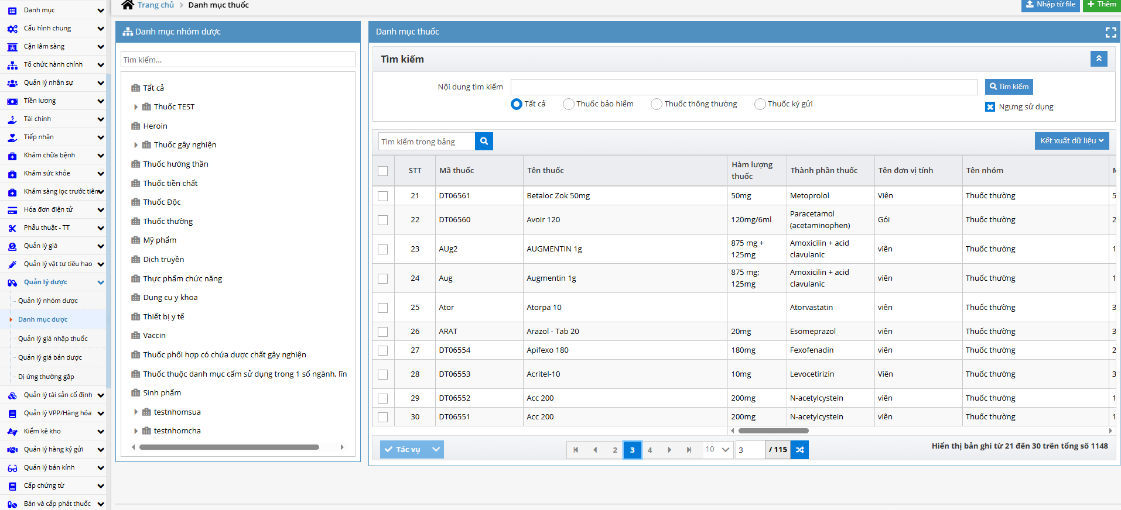Image resolution: width=1121 pixels, height=510 pixels.
Task: Check the select-all checkbox in table header
Action: 383,171
